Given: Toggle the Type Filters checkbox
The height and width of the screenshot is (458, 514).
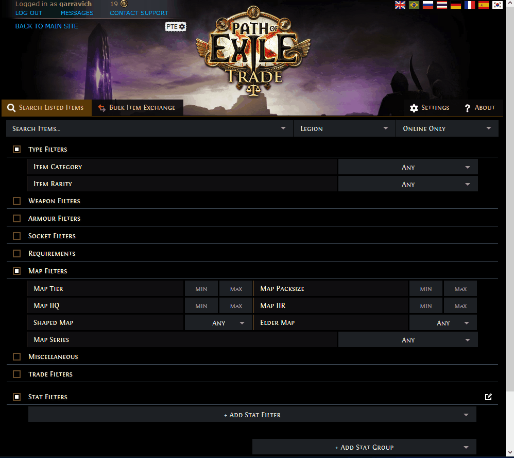Looking at the screenshot, I should pyautogui.click(x=16, y=150).
